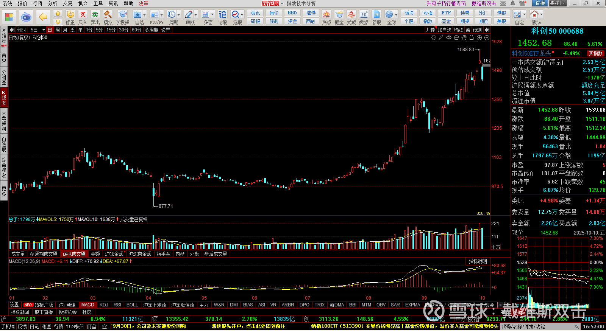This screenshot has height=331, width=606.
Task: Open the AI assistant robot icon
Action: coord(26,17)
